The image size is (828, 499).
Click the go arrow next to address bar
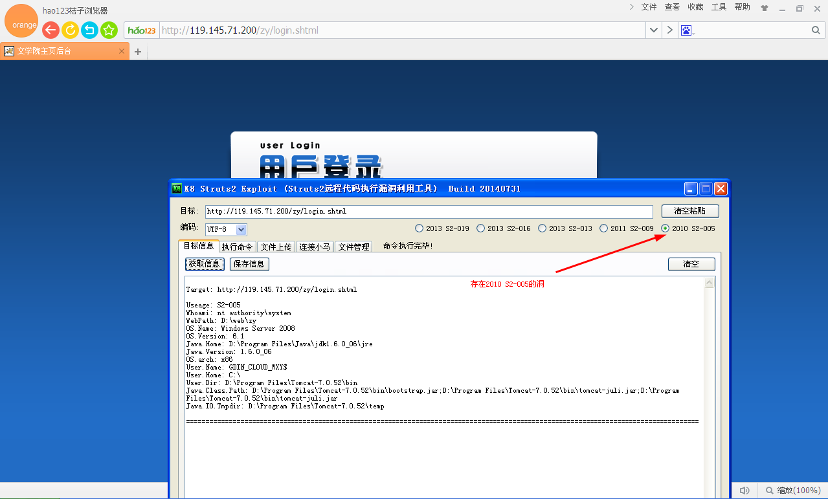tap(669, 30)
